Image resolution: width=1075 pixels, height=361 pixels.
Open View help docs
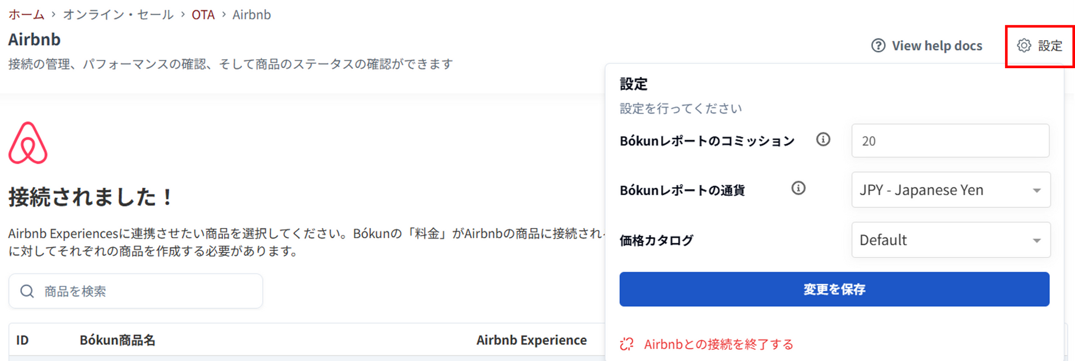936,46
